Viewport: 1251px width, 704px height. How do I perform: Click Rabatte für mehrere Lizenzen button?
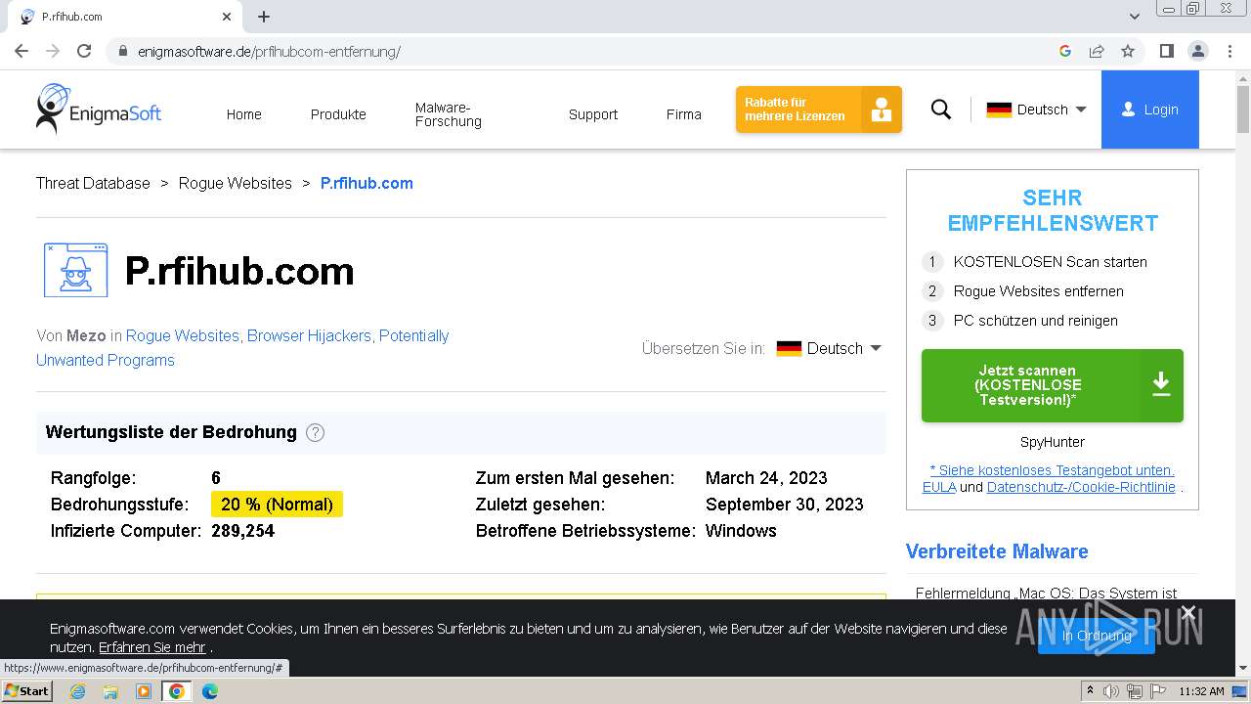coord(819,110)
